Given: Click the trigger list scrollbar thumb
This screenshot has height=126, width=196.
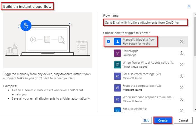Looking at the screenshot, I should coord(195,36).
